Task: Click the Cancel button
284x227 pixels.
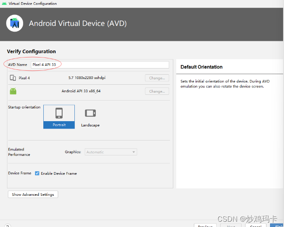Action: point(256,226)
